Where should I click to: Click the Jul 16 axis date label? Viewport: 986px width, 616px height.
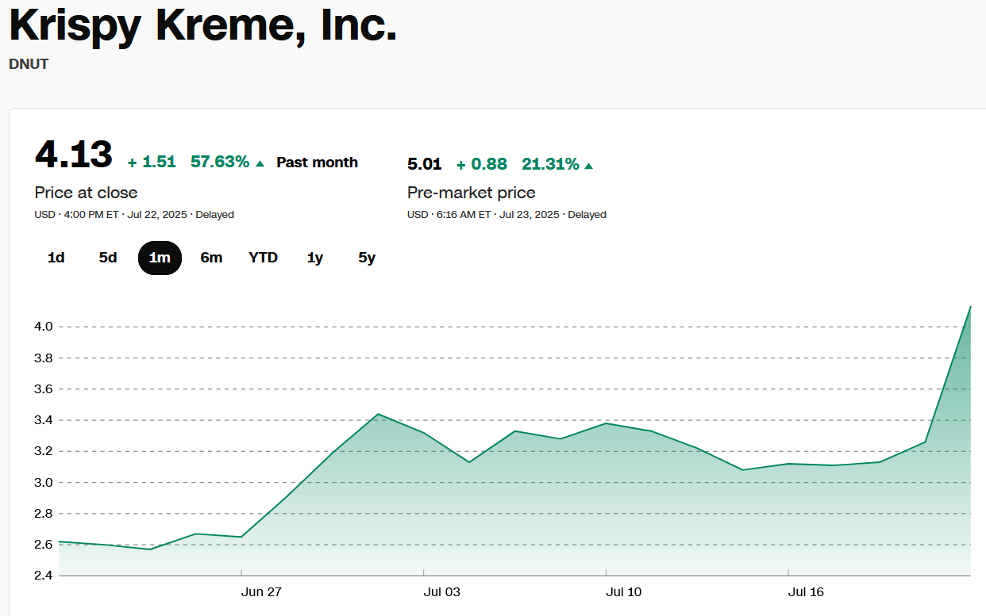click(x=807, y=592)
